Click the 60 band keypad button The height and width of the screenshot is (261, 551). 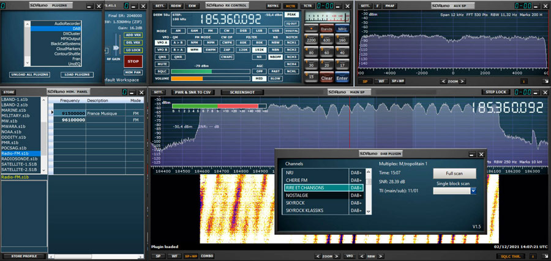pyautogui.click(x=326, y=53)
